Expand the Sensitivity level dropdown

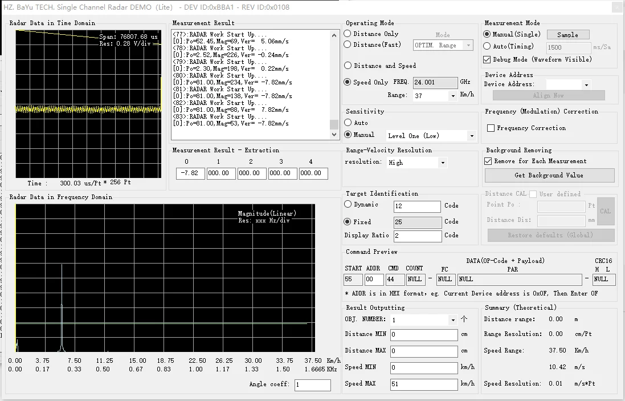[471, 136]
